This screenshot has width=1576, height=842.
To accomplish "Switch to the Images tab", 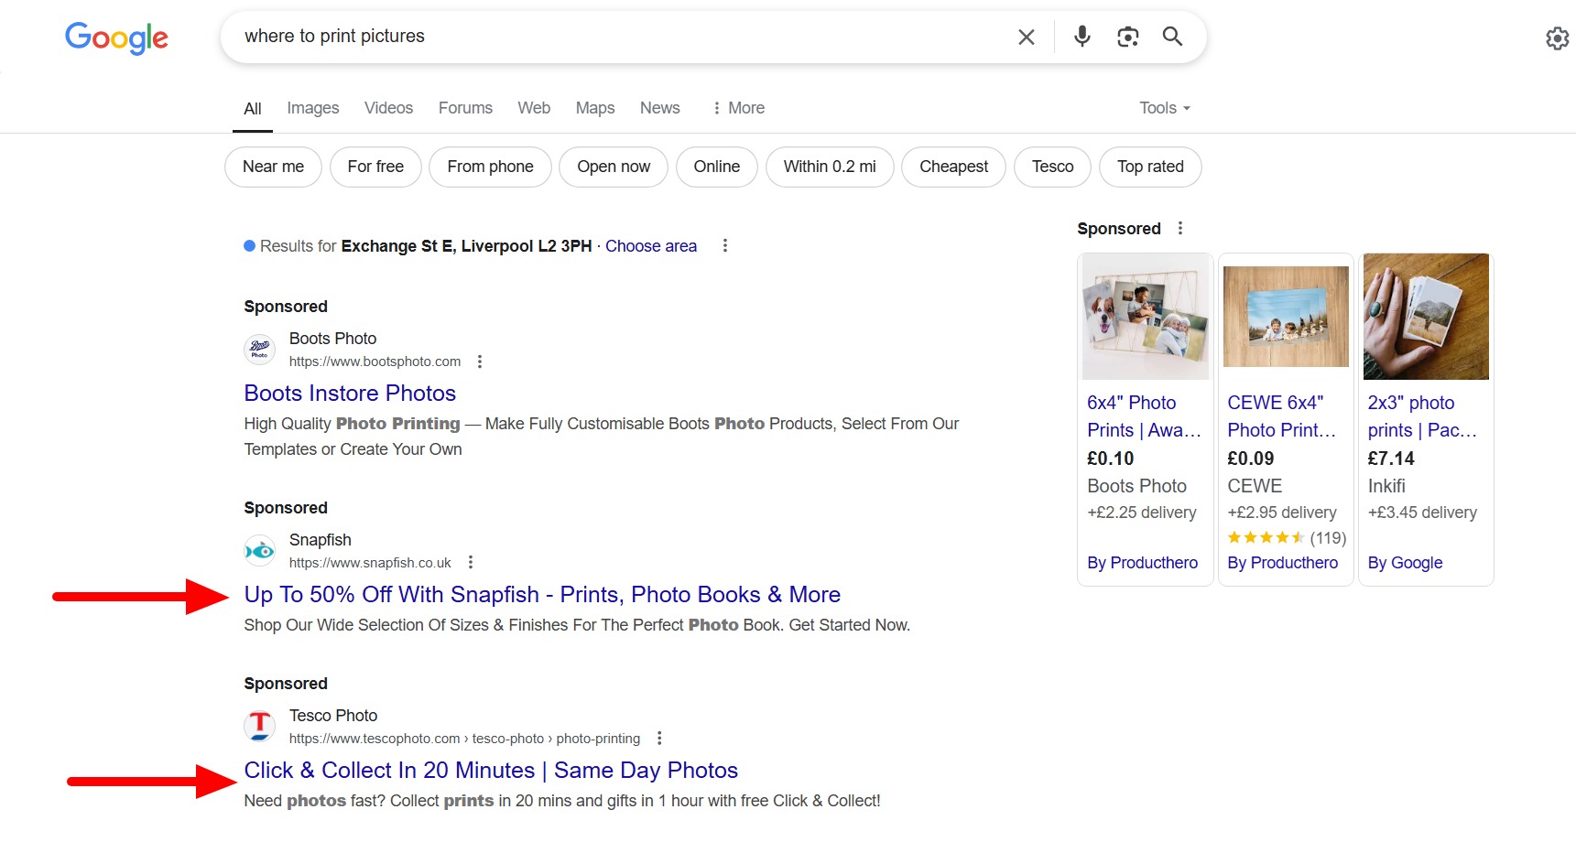I will (x=313, y=108).
